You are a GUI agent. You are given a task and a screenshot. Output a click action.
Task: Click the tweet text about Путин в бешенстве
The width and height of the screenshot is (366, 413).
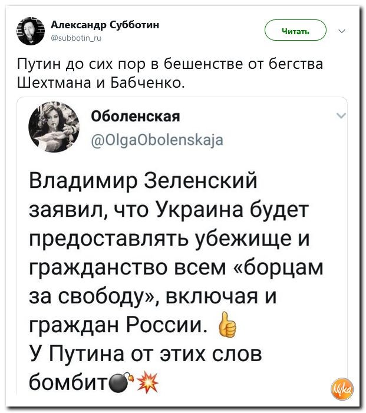[170, 63]
